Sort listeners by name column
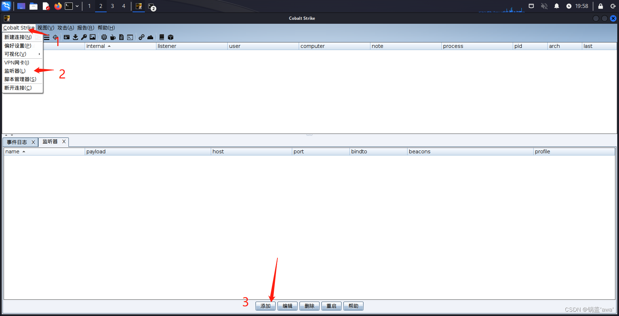This screenshot has width=619, height=316. pos(44,152)
